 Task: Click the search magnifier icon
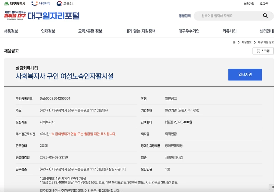click(265, 16)
